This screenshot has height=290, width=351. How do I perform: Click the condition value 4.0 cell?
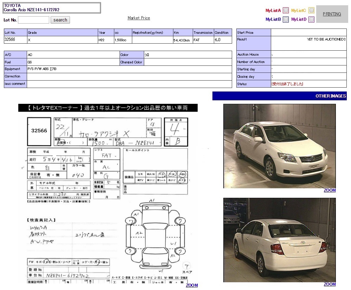[x=223, y=40]
